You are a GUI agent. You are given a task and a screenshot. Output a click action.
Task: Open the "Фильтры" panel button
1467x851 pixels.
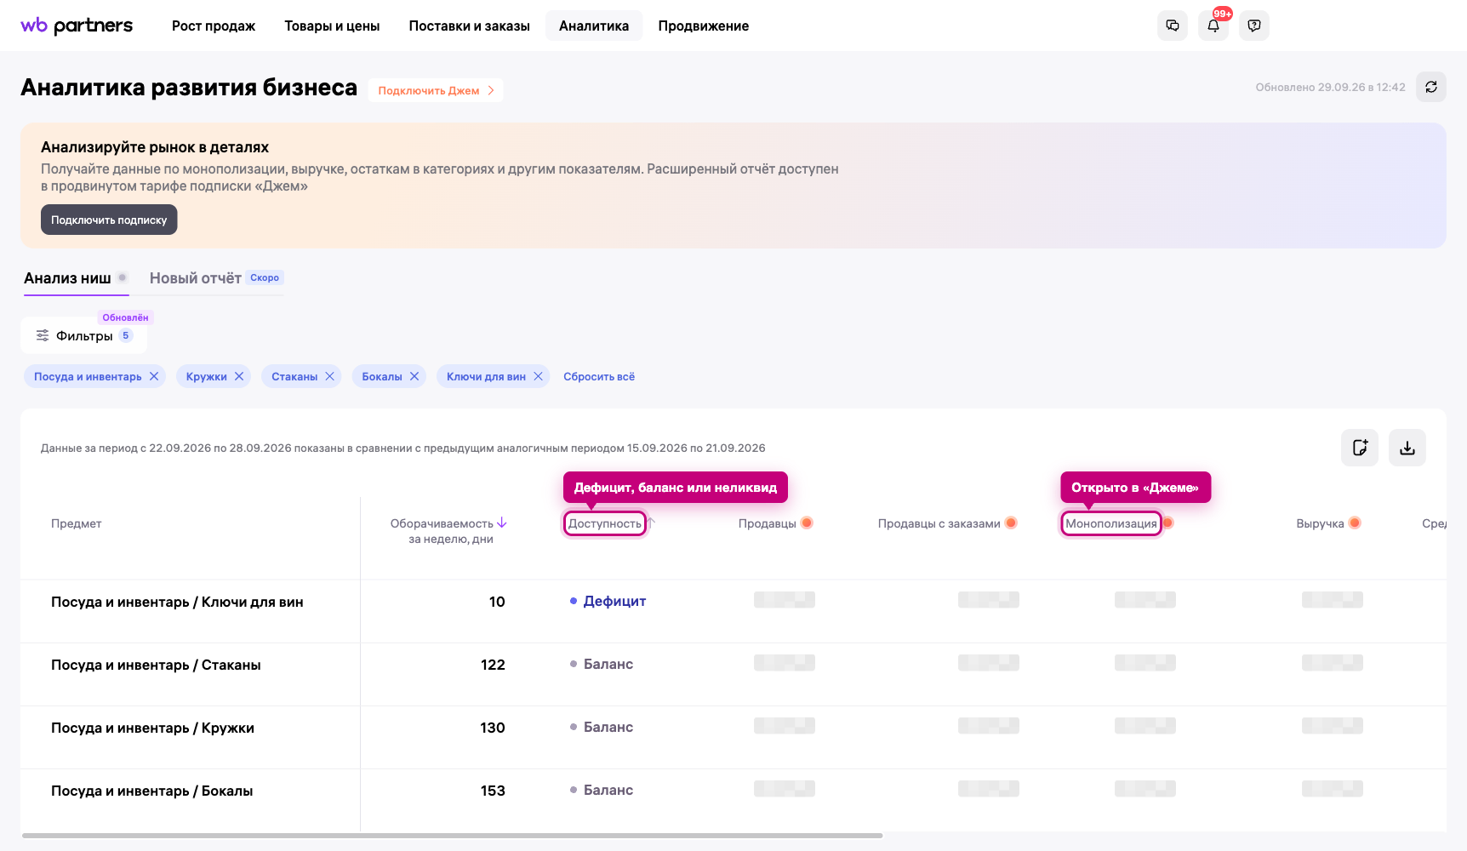[84, 335]
